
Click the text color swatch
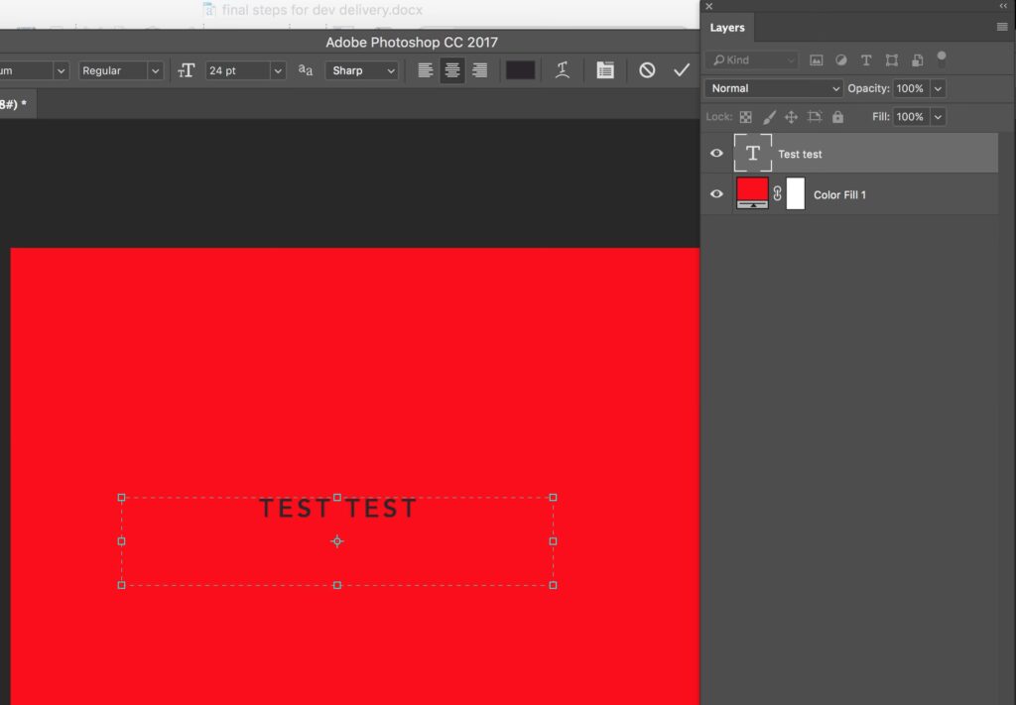coord(520,70)
